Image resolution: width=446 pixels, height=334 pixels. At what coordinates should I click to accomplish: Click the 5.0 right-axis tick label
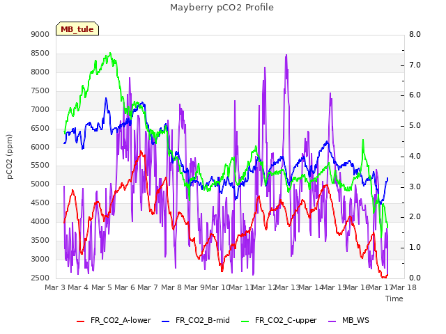click(415, 126)
